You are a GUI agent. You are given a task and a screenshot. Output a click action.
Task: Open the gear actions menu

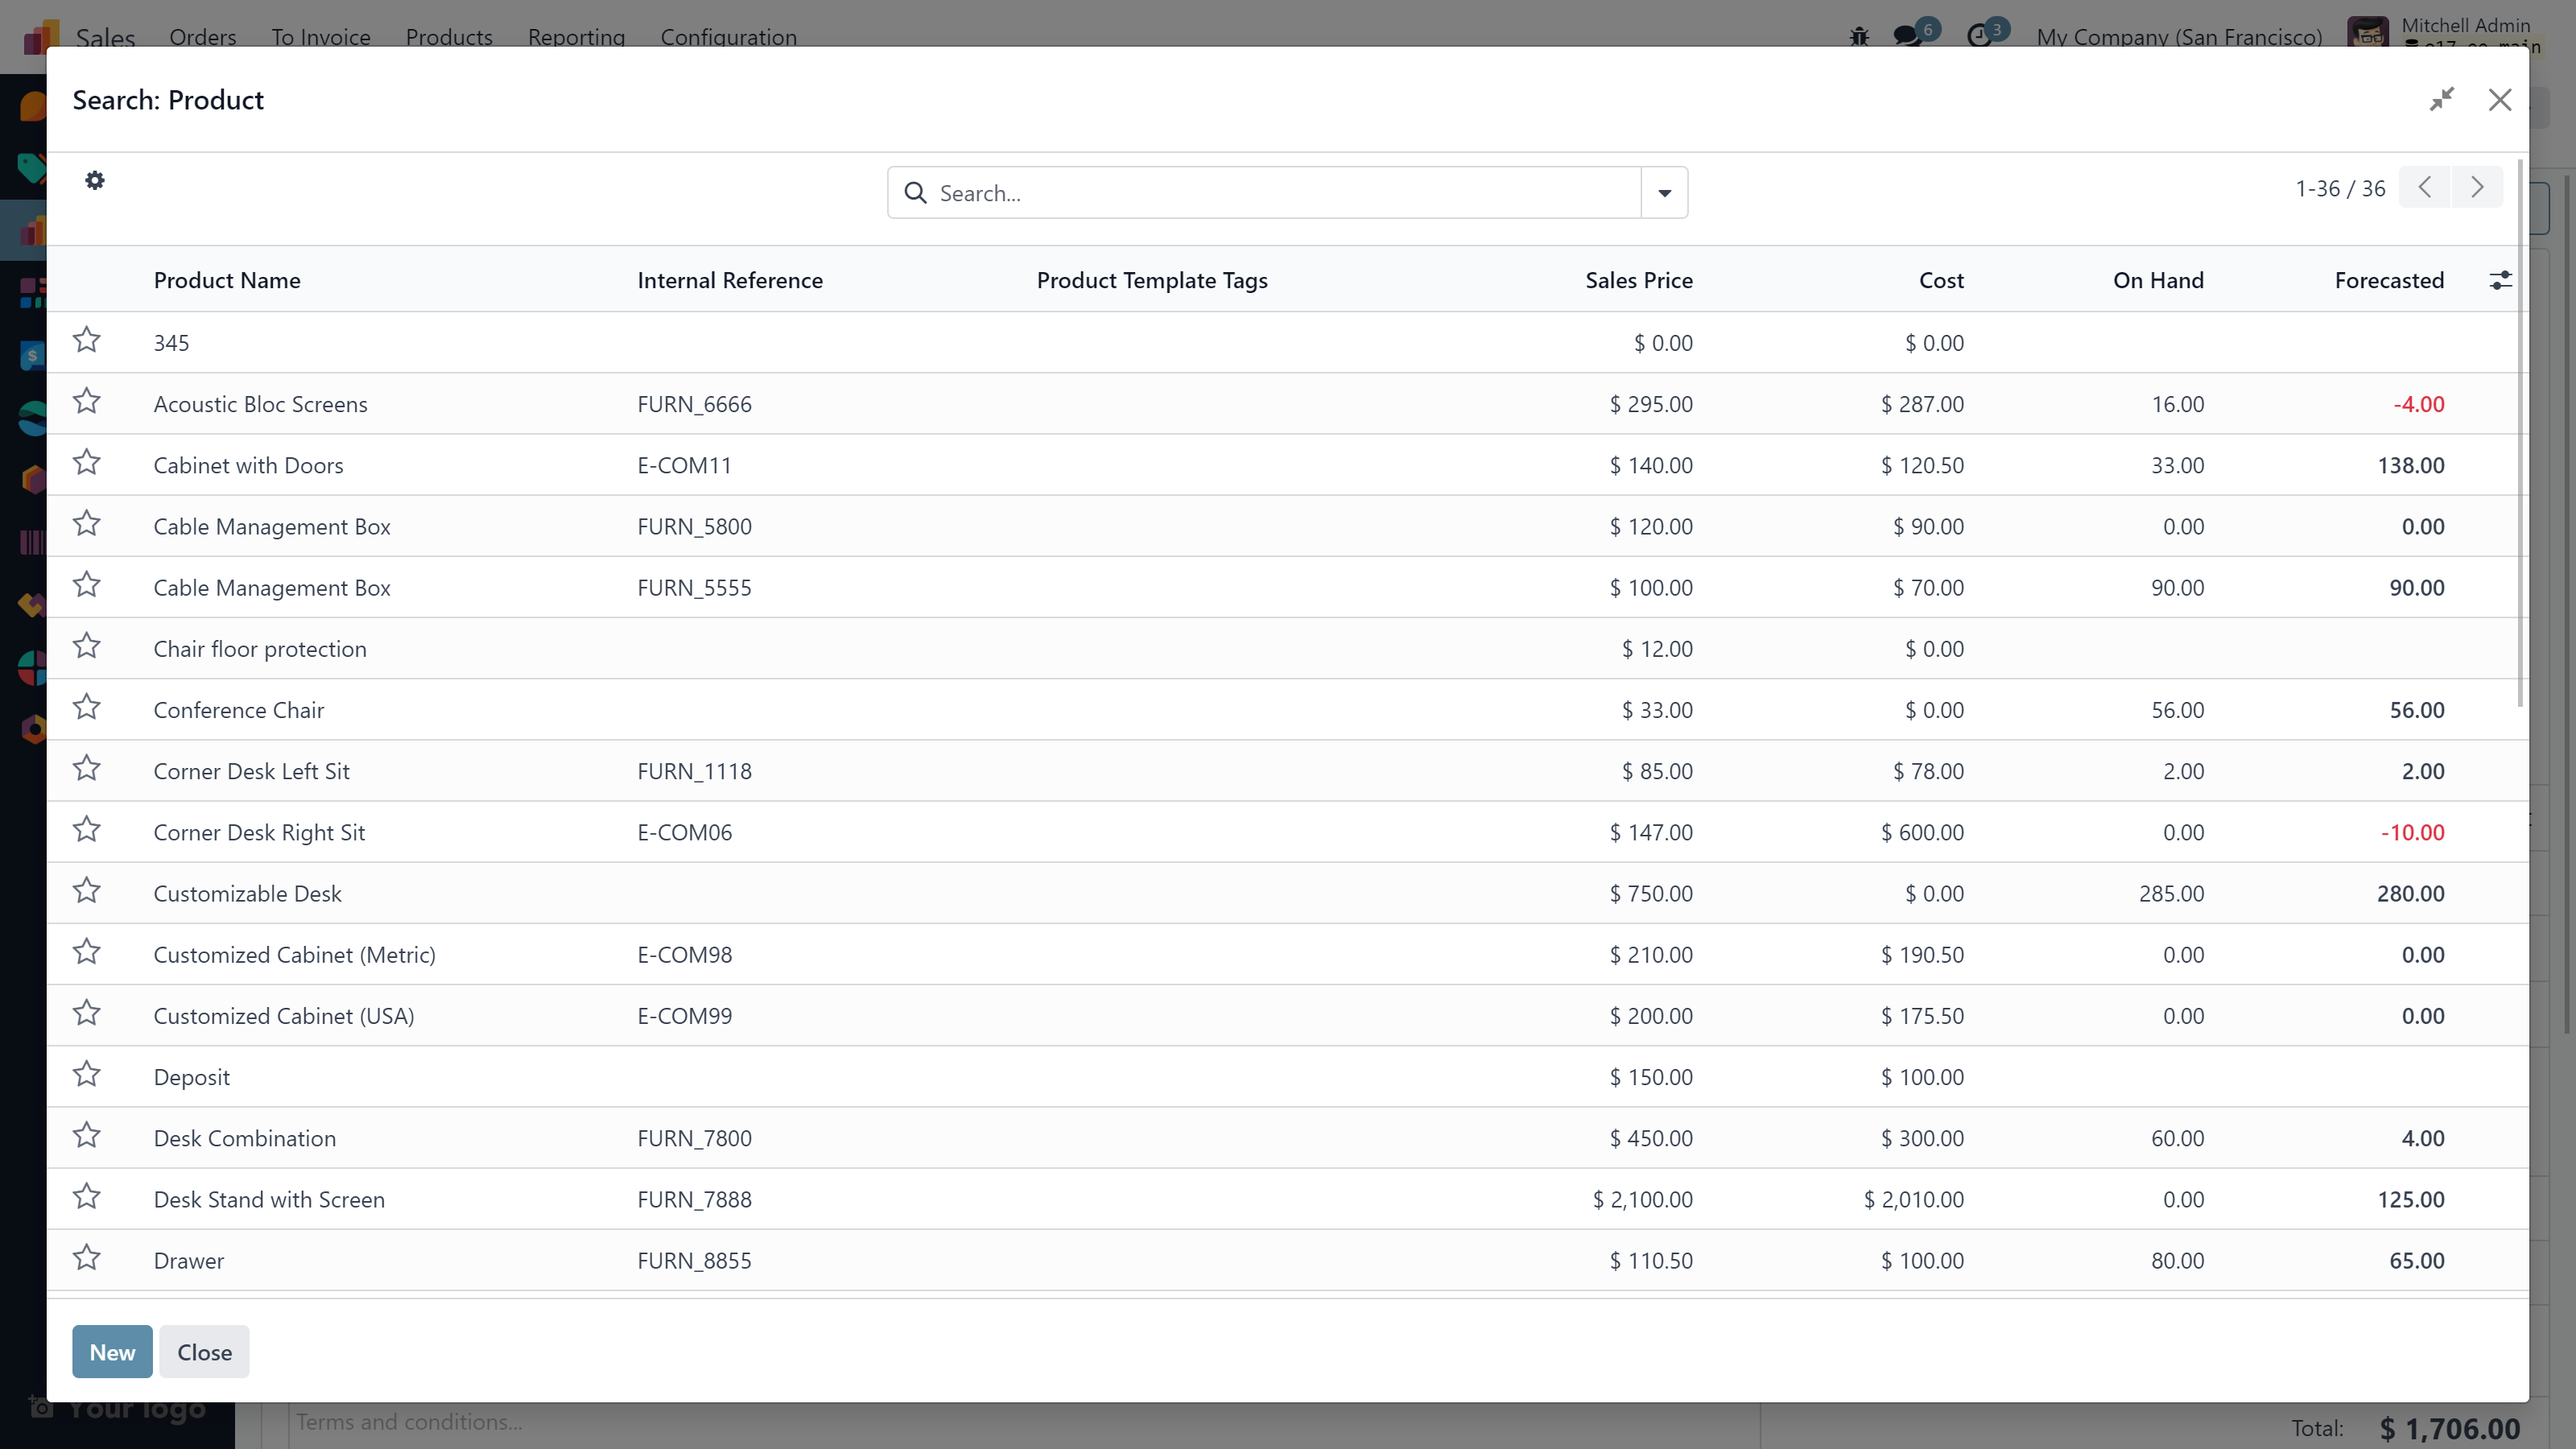95,181
